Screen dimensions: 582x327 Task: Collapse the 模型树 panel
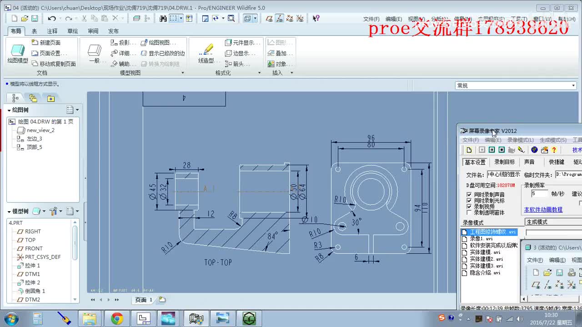[9, 212]
